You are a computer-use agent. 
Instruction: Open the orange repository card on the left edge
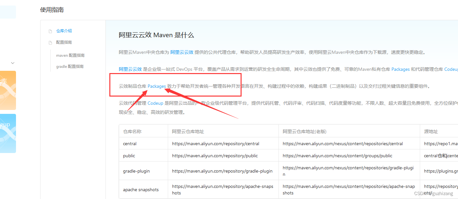pyautogui.click(x=8, y=90)
